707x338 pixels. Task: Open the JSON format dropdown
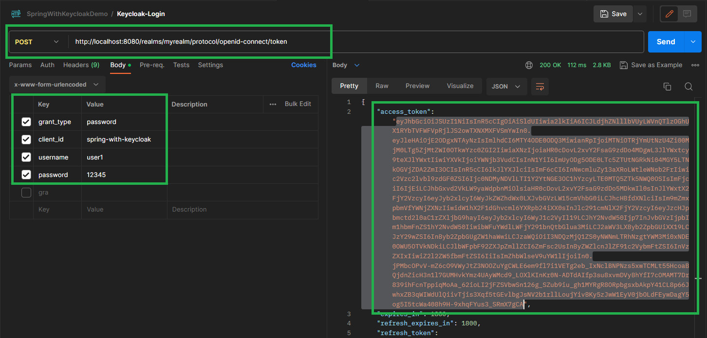click(506, 86)
